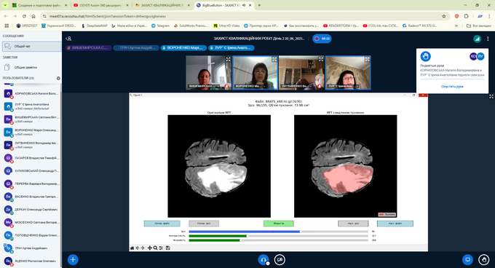
Task: Select user ЛАЗАРЄВ Владислав in the list
Action: pos(31,158)
